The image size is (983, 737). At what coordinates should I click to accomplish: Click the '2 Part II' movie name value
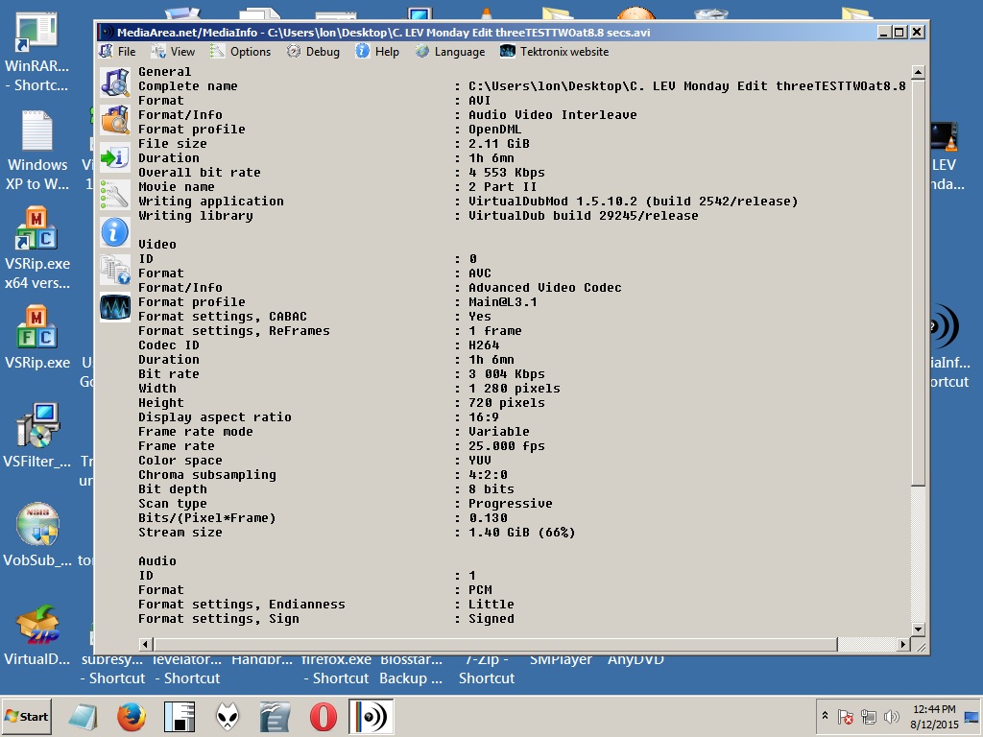click(x=503, y=187)
